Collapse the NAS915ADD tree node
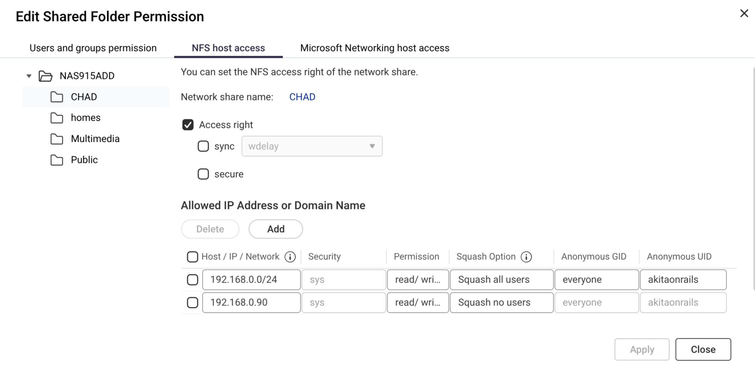 29,76
